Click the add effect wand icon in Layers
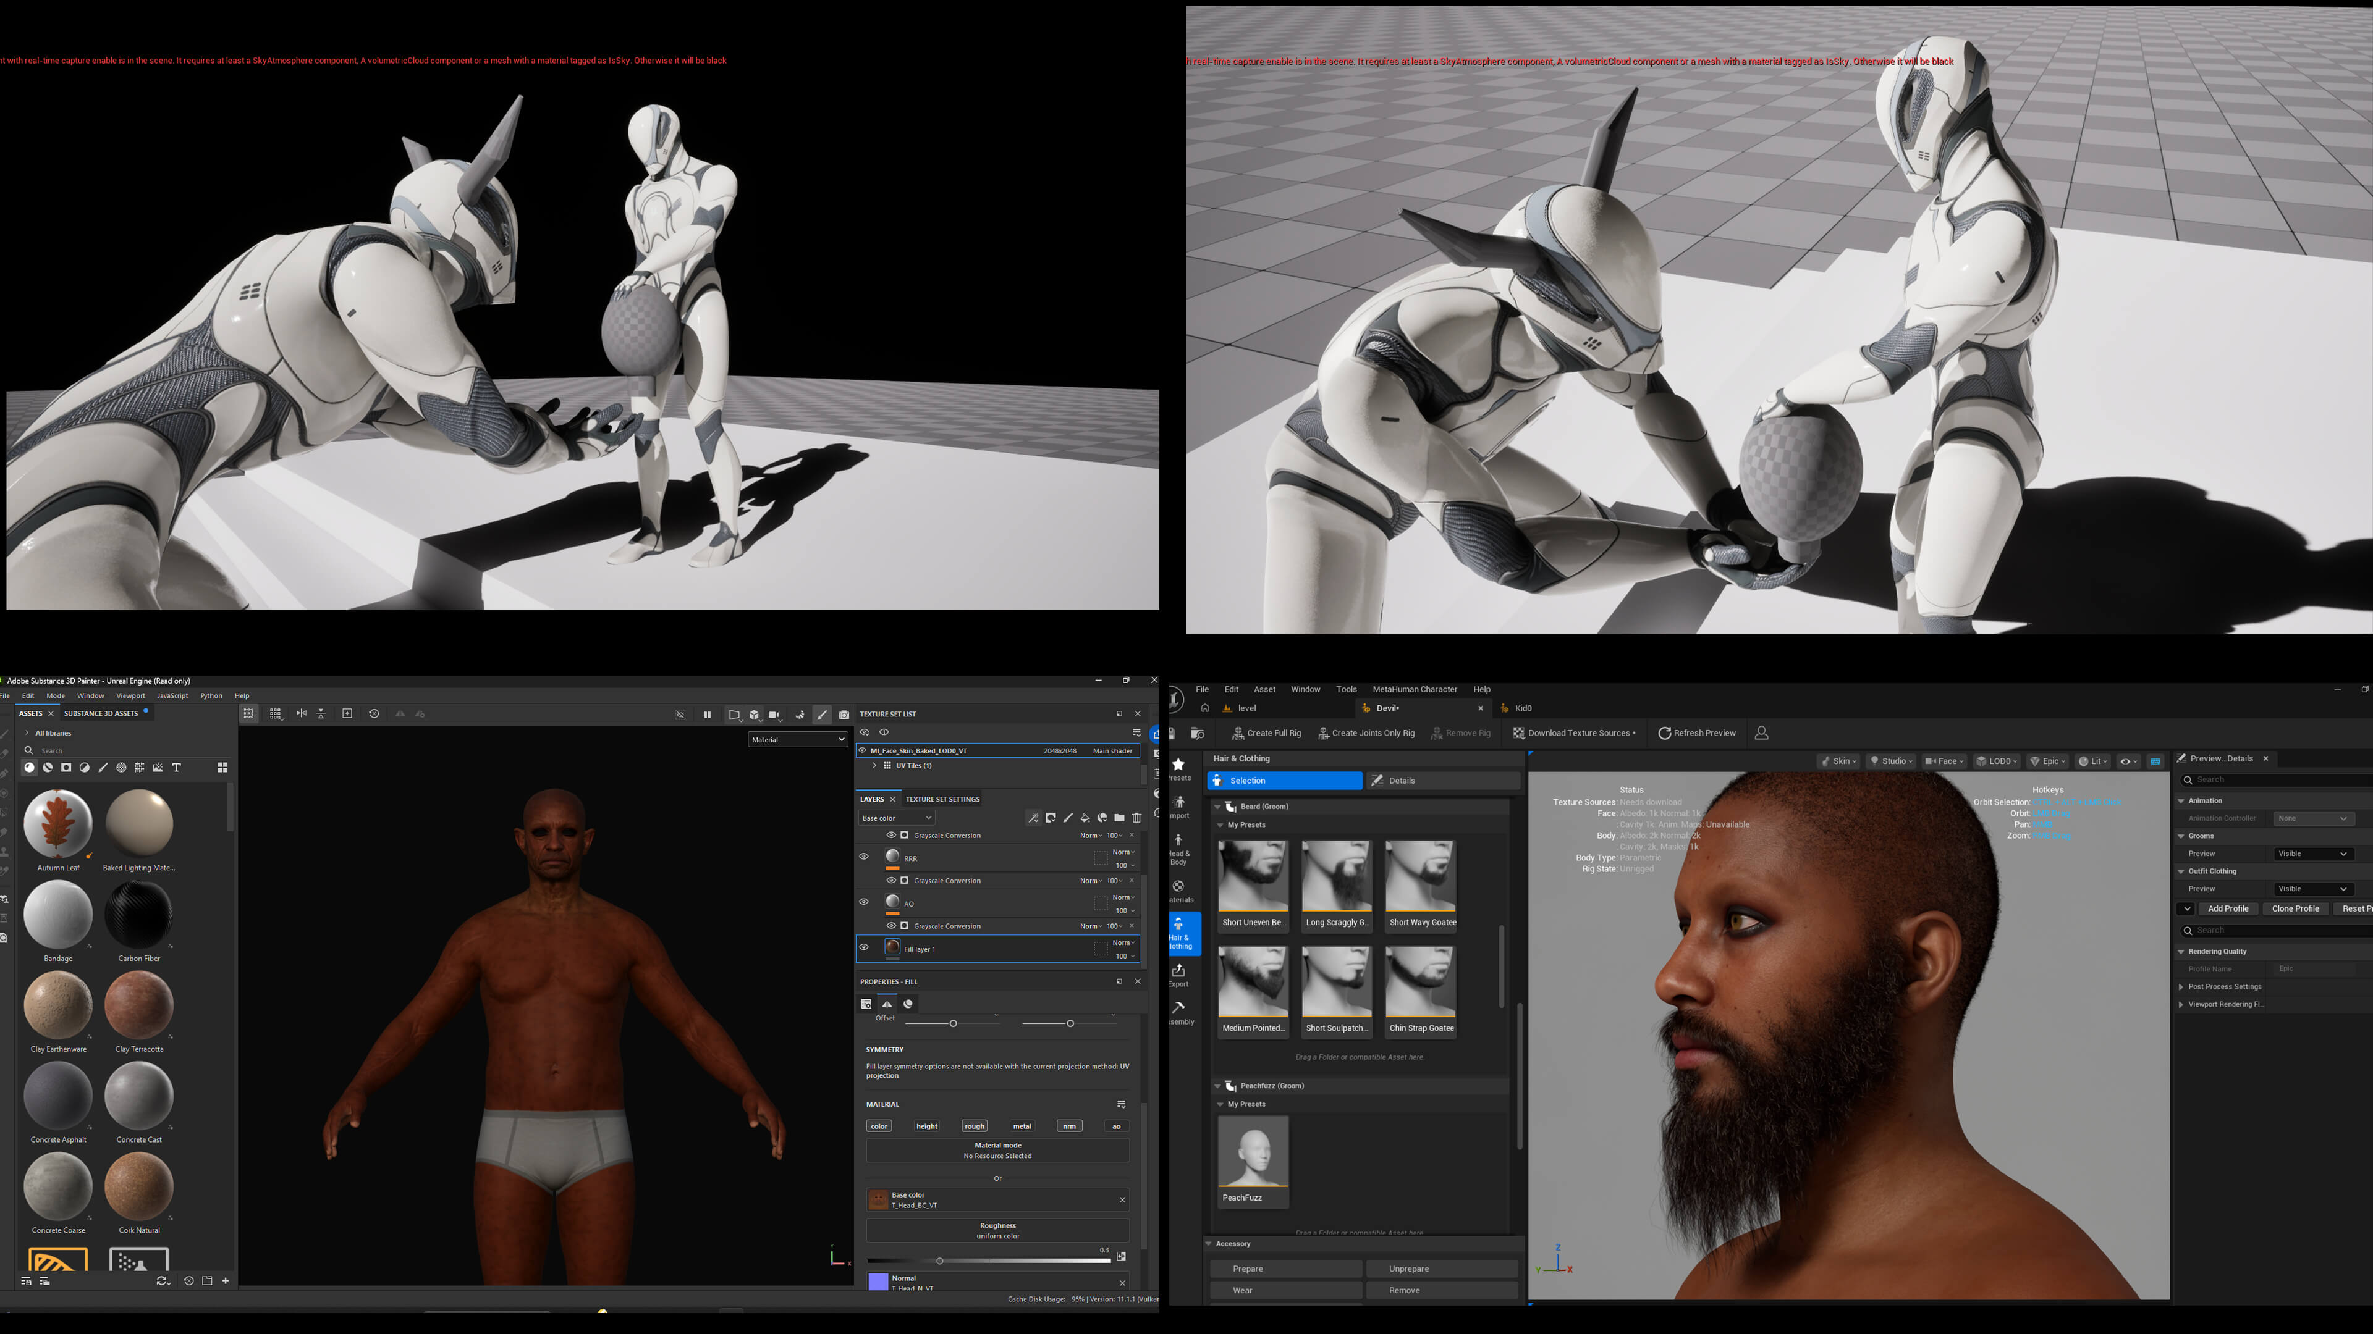 (1034, 818)
